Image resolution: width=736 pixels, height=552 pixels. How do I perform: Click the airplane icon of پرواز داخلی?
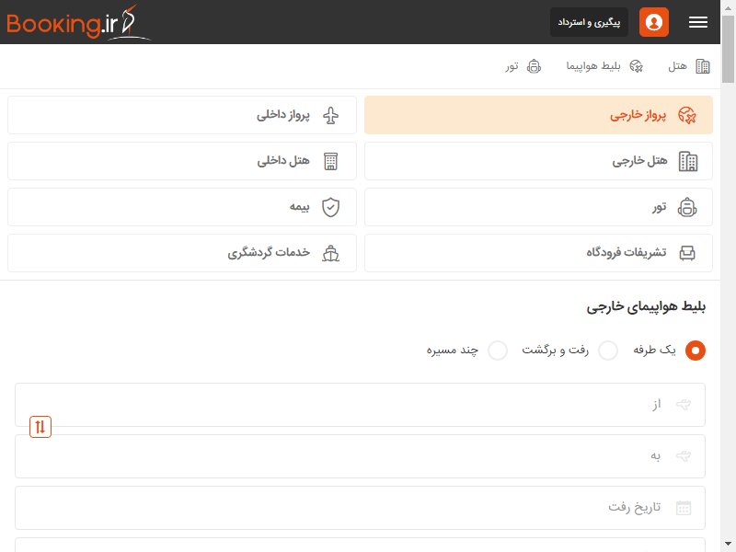coord(330,116)
